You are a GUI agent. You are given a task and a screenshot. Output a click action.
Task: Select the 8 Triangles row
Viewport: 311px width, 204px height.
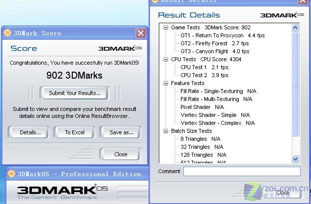[200, 139]
